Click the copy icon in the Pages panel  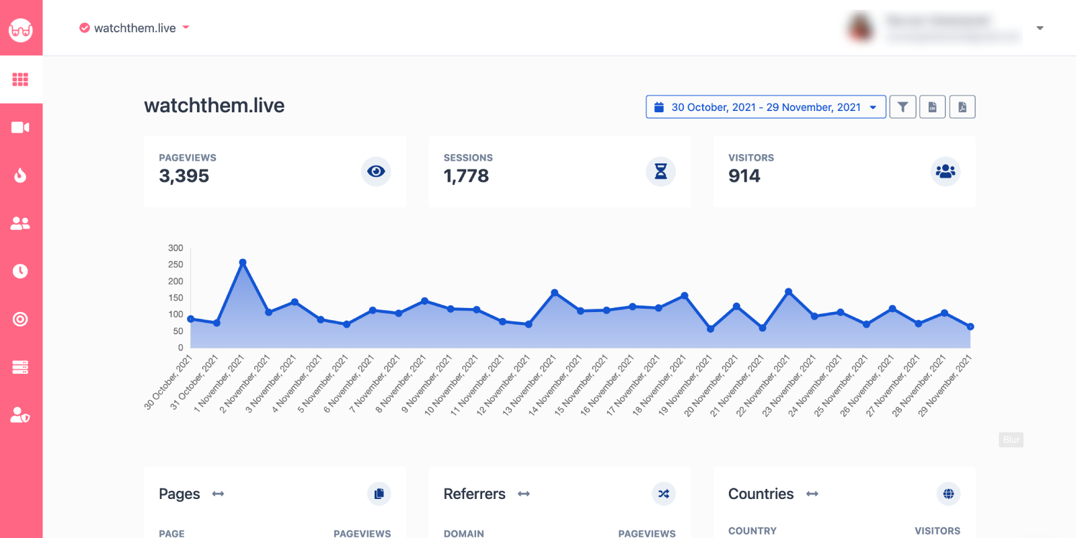coord(379,494)
